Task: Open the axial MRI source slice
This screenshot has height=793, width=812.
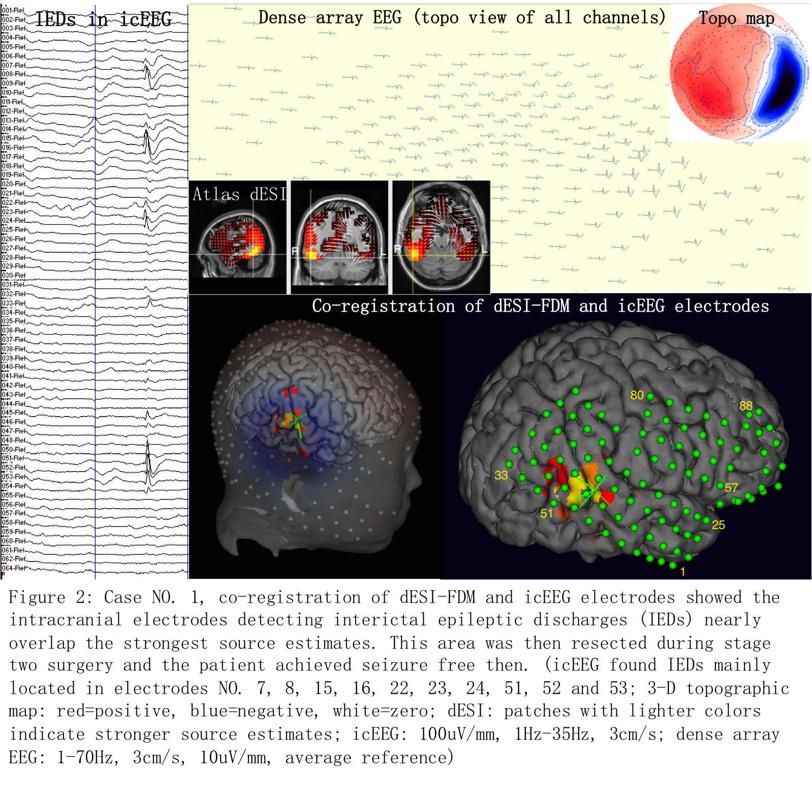Action: point(441,238)
